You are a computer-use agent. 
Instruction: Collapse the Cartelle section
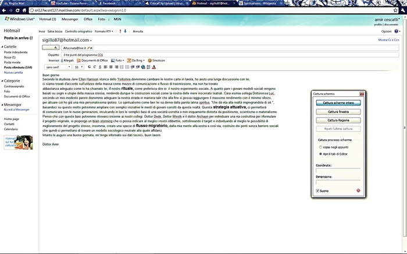coord(2,47)
